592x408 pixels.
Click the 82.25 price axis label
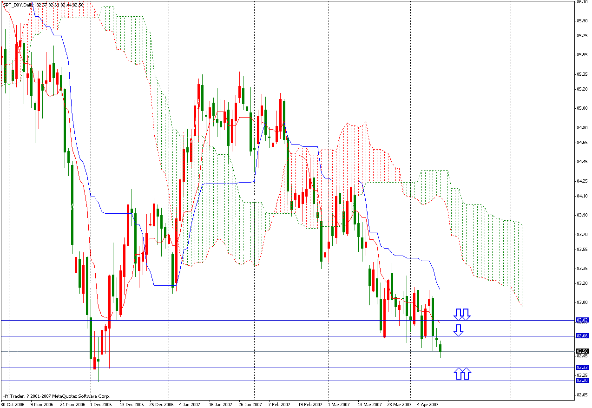point(582,375)
